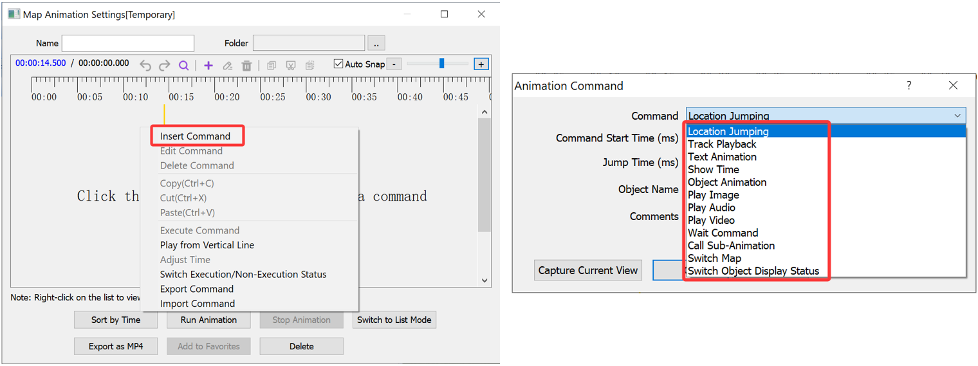Click the scissors cut toolbar icon
Viewport: 978px width, 366px height.
[291, 65]
